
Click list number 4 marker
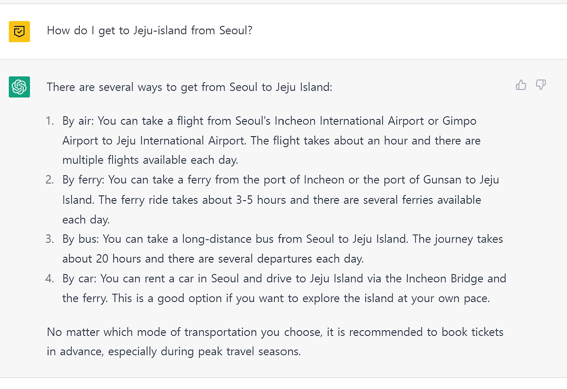(50, 279)
